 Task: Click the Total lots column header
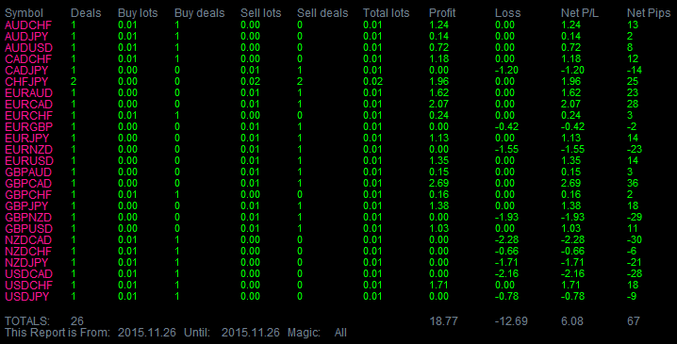(x=386, y=13)
